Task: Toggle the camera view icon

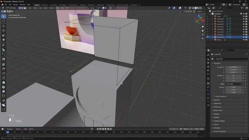Action: coord(202,35)
